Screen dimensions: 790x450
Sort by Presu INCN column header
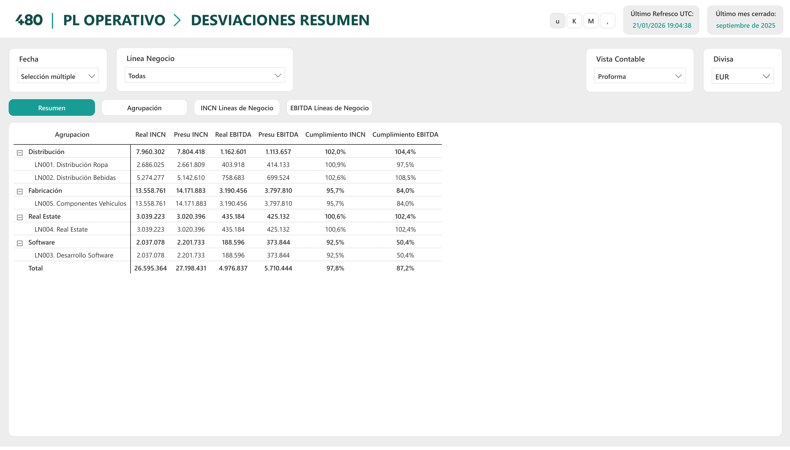pyautogui.click(x=191, y=134)
